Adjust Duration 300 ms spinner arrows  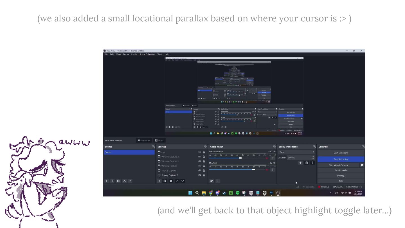point(313,158)
